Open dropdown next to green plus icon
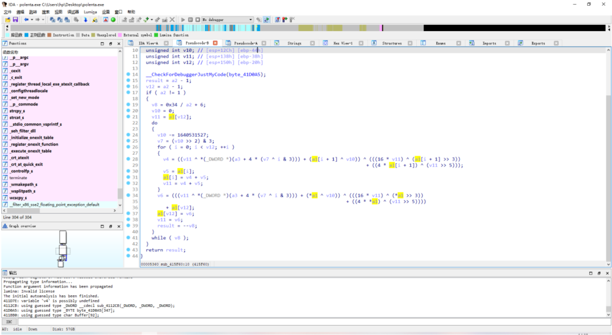This screenshot has width=612, height=335. pyautogui.click(x=152, y=20)
